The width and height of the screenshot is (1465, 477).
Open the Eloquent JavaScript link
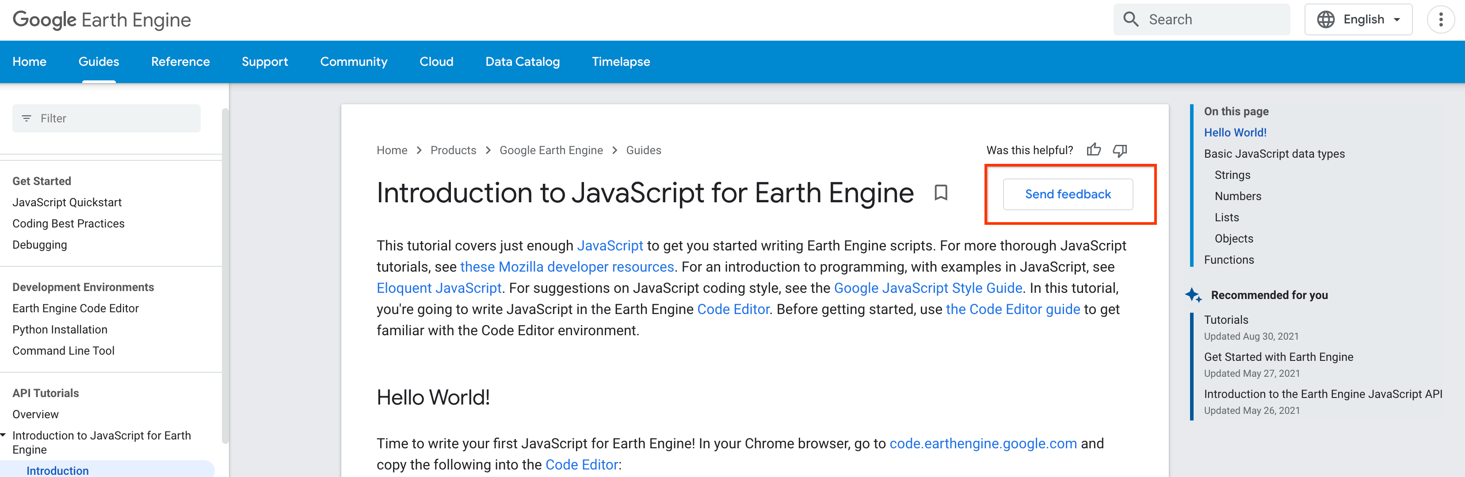(439, 288)
